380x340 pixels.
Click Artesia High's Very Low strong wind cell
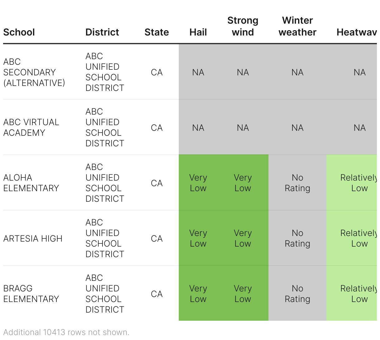tap(243, 238)
